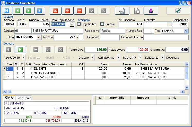Open the Tipo Contabile dropdown
The height and width of the screenshot is (127, 192).
coord(186,31)
